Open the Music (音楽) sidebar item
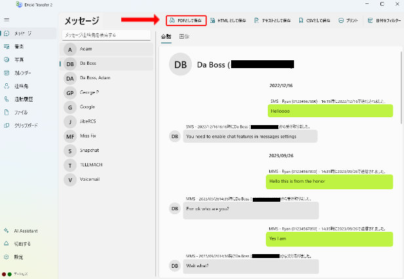404x279 pixels. click(28, 46)
